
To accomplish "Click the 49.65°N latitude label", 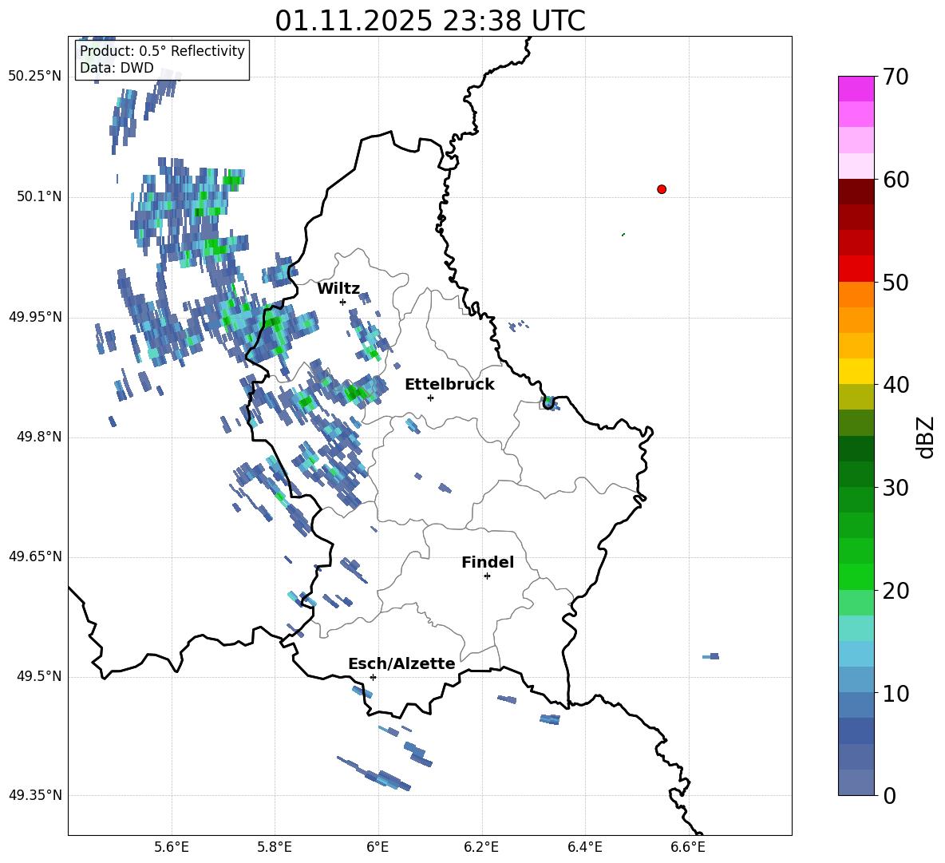I will pos(35,556).
